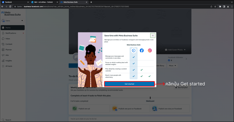
Task: Click the Home house icon
Action: (x=3, y=28)
